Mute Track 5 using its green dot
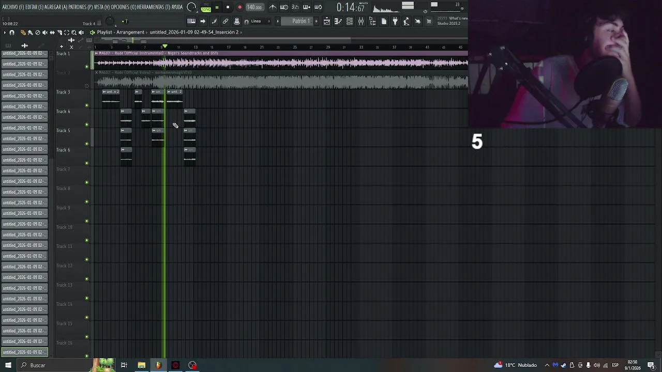Image resolution: width=662 pixels, height=372 pixels. (87, 144)
